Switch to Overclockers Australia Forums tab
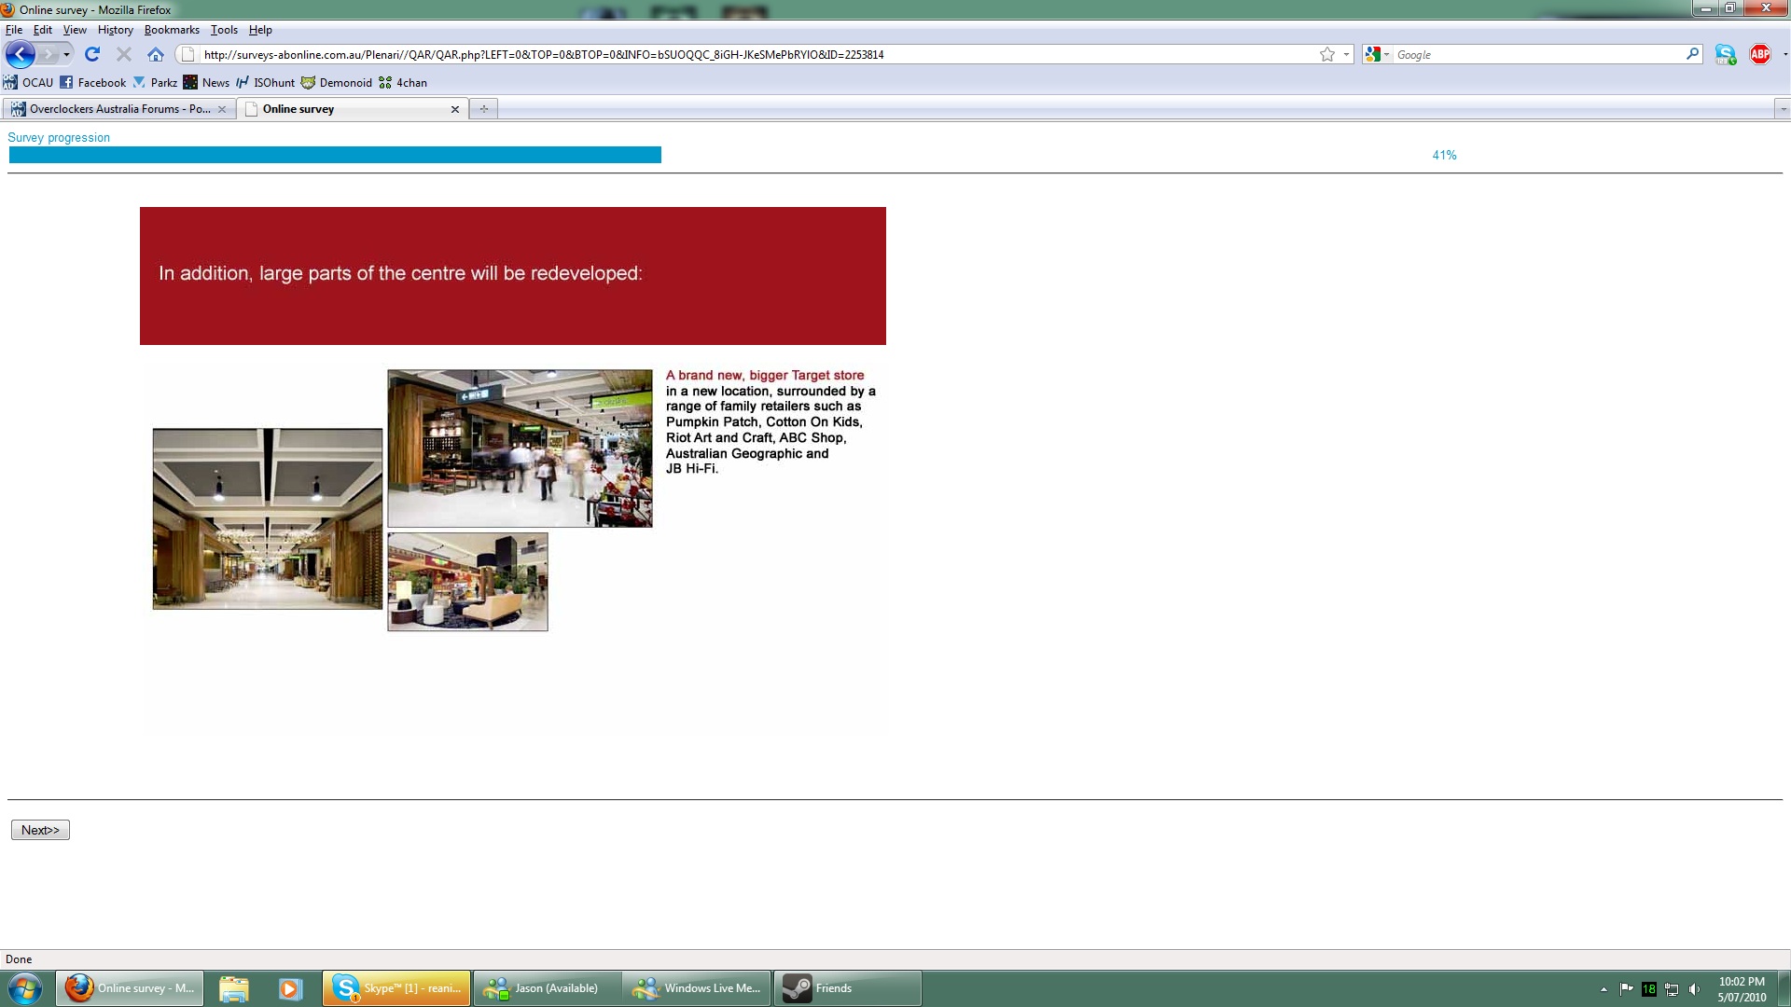 point(118,109)
